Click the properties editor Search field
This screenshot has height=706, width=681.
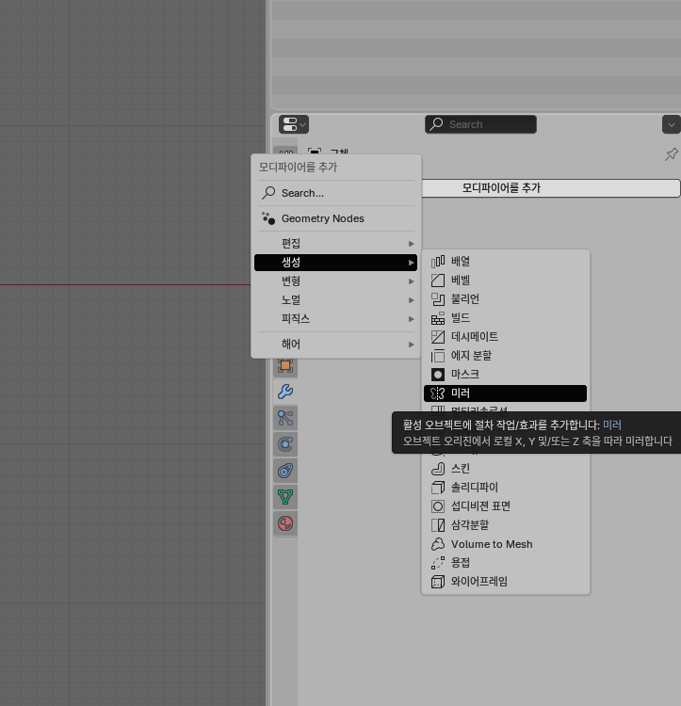pos(480,124)
